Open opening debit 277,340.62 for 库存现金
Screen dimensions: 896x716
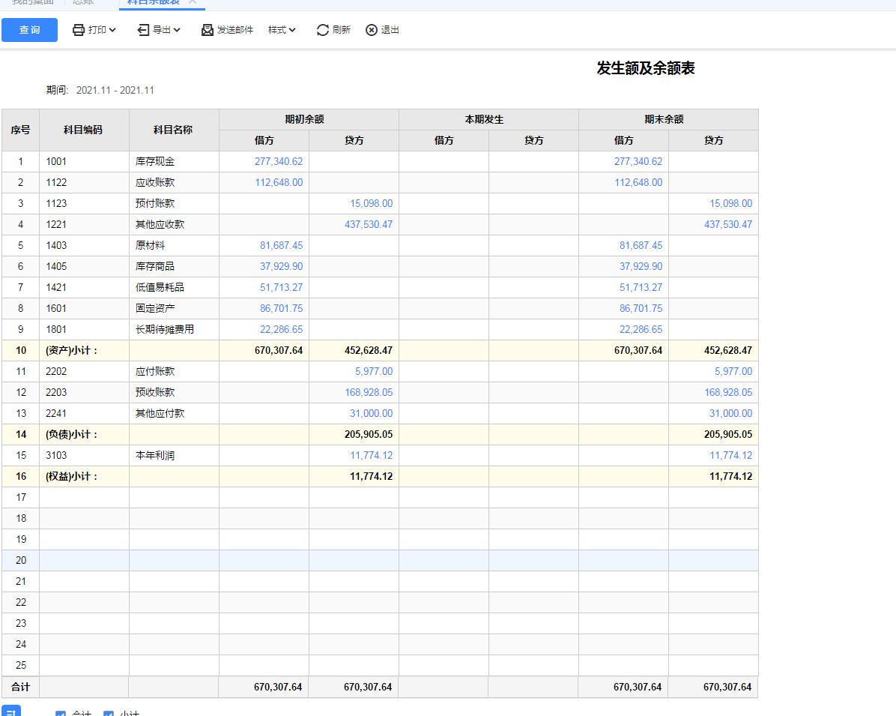278,161
